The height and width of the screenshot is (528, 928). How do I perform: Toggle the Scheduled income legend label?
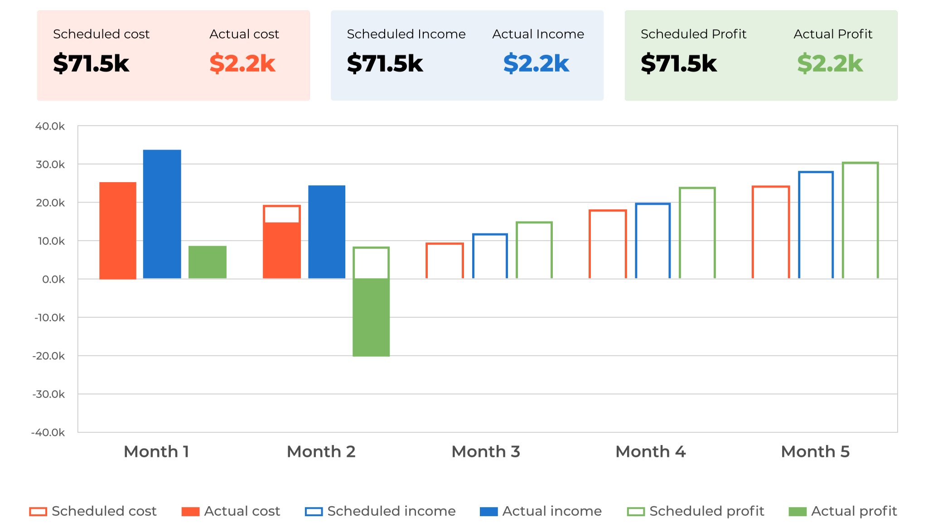pos(391,511)
